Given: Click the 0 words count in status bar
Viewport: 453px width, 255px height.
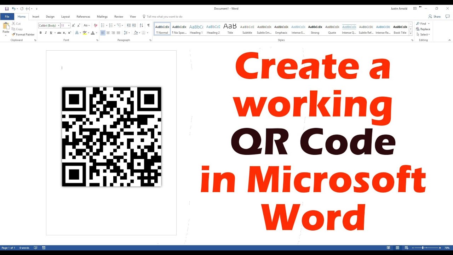Looking at the screenshot, I should [24, 248].
